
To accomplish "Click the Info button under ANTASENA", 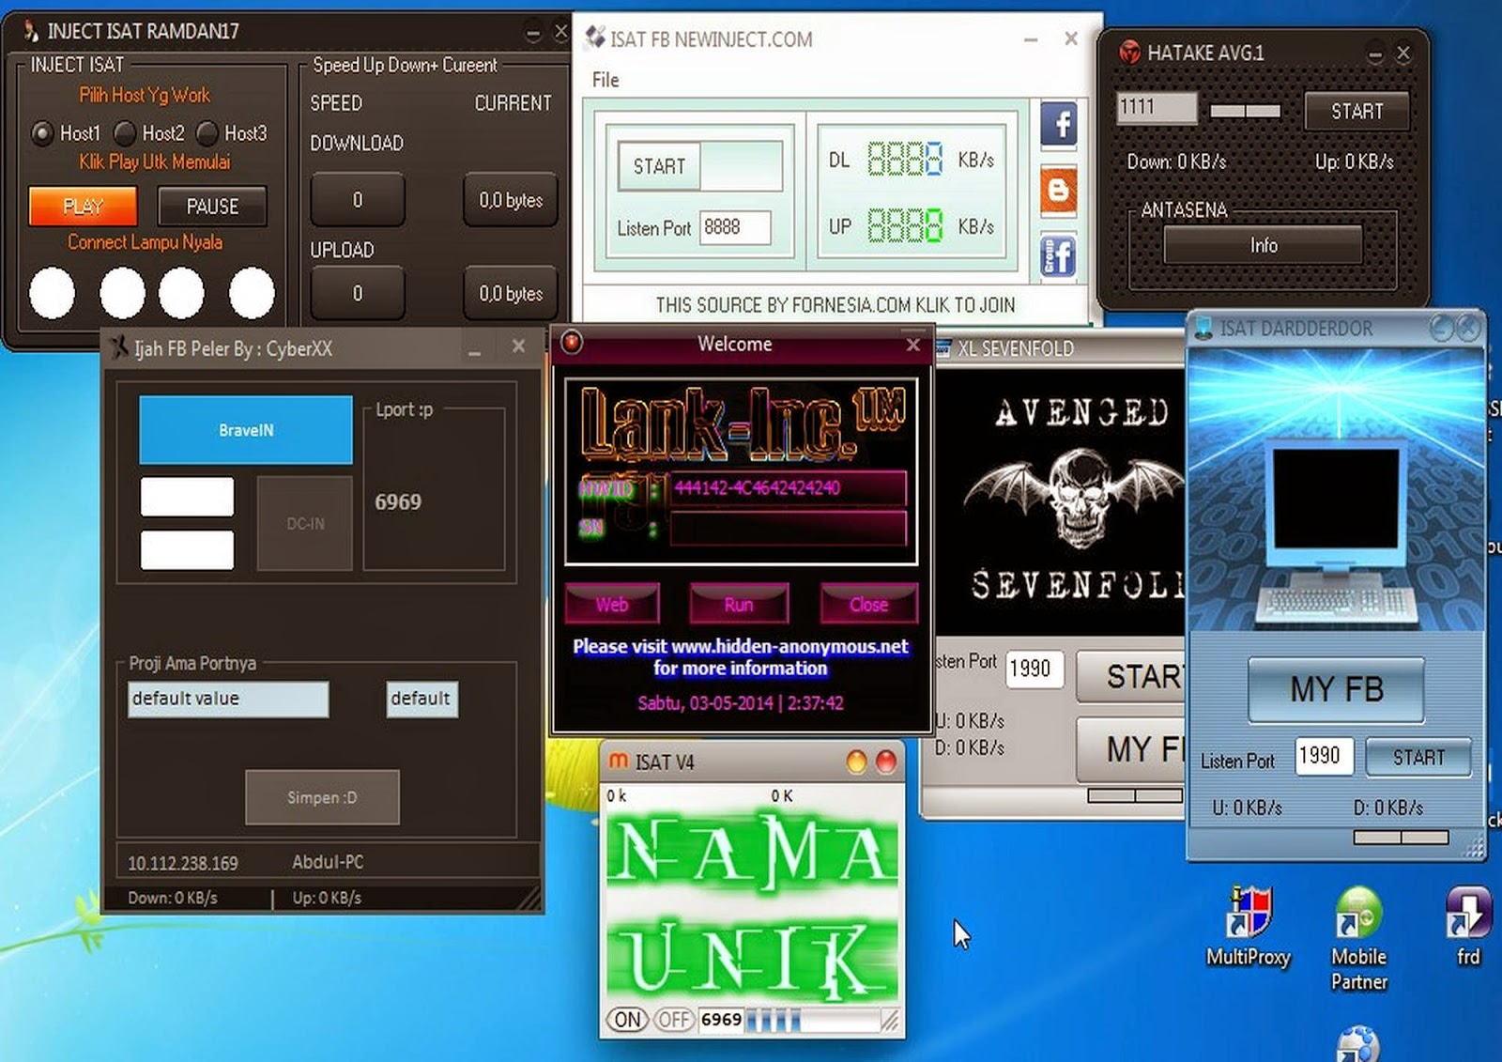I will (1264, 245).
